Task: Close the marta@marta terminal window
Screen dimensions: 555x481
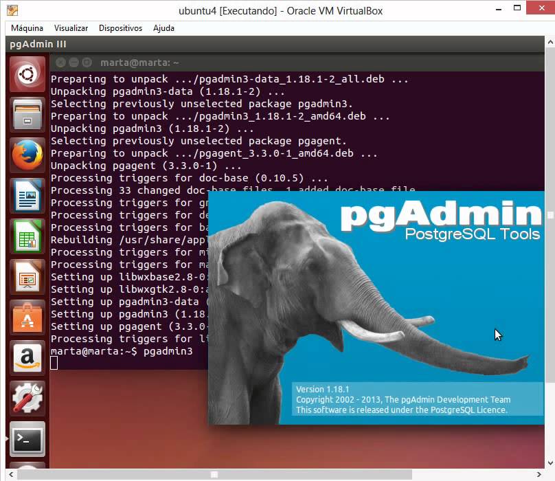Action: [x=61, y=63]
